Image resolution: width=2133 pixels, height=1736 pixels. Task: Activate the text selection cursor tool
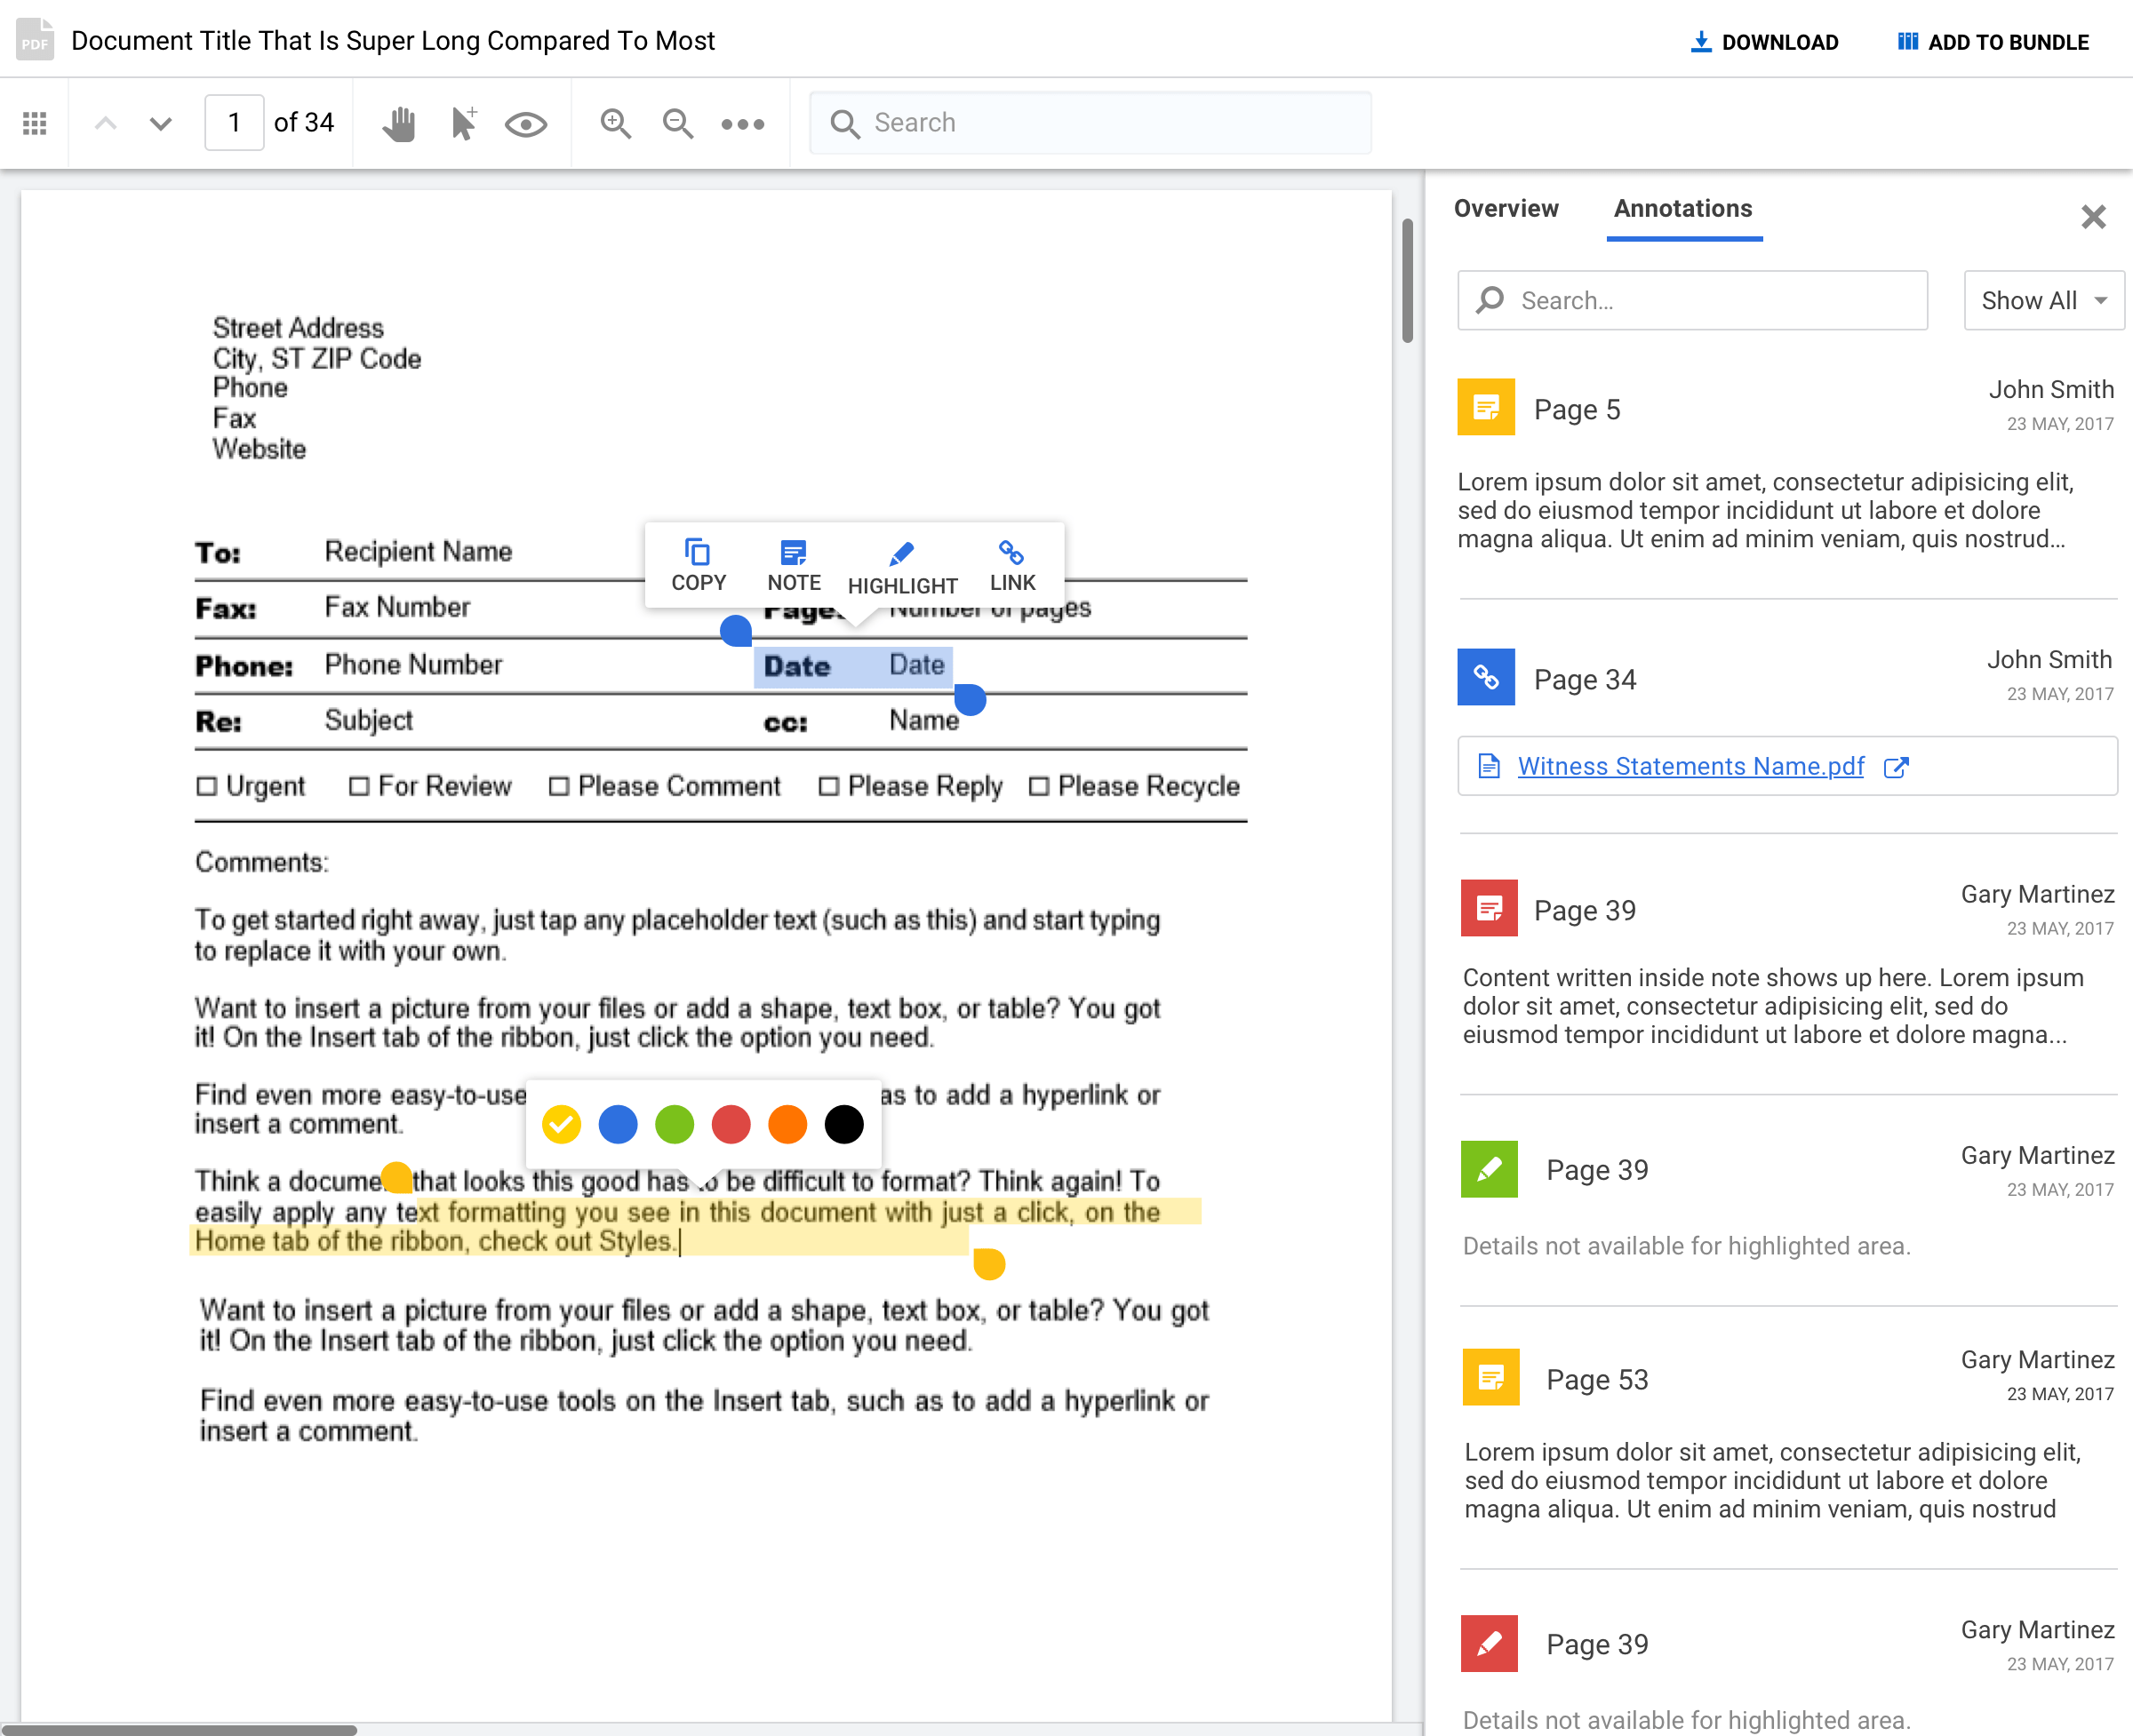point(463,124)
